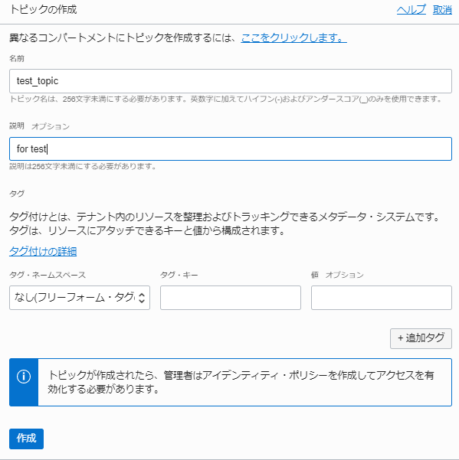Click the タグ・ネームスペース label
The height and width of the screenshot is (460, 459).
(x=48, y=275)
